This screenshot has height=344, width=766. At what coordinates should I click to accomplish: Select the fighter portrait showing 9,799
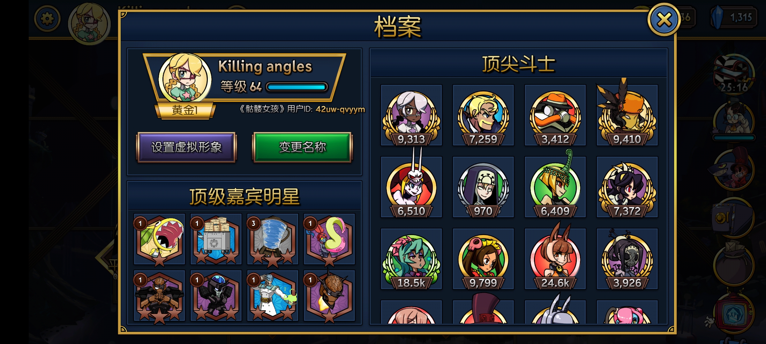tap(483, 259)
